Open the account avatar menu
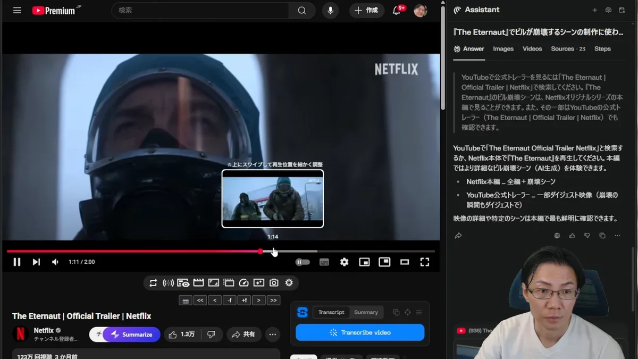The image size is (638, 359). tap(421, 11)
